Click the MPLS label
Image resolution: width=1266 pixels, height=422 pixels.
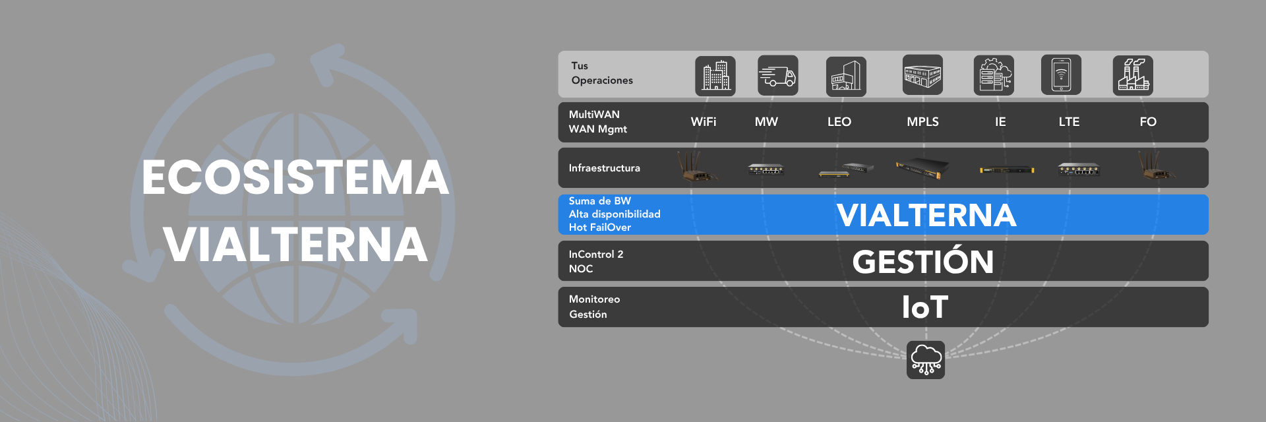(x=922, y=122)
